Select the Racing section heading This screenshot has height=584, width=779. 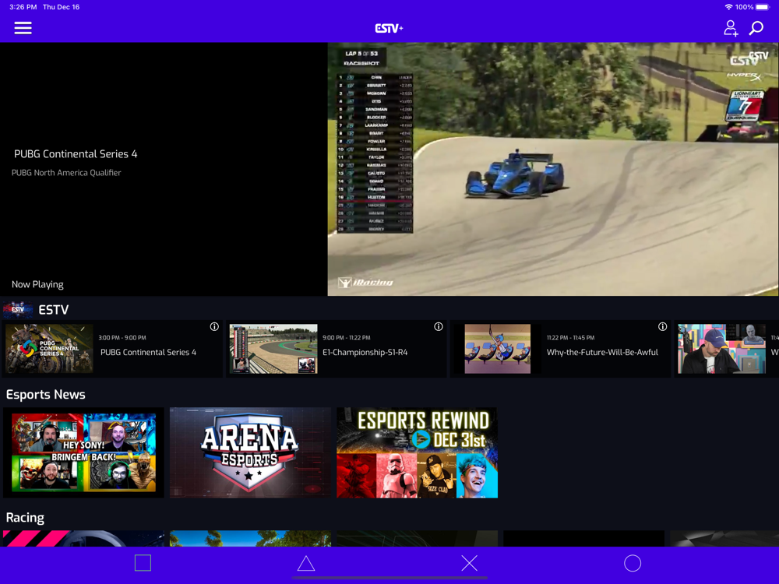(x=26, y=518)
